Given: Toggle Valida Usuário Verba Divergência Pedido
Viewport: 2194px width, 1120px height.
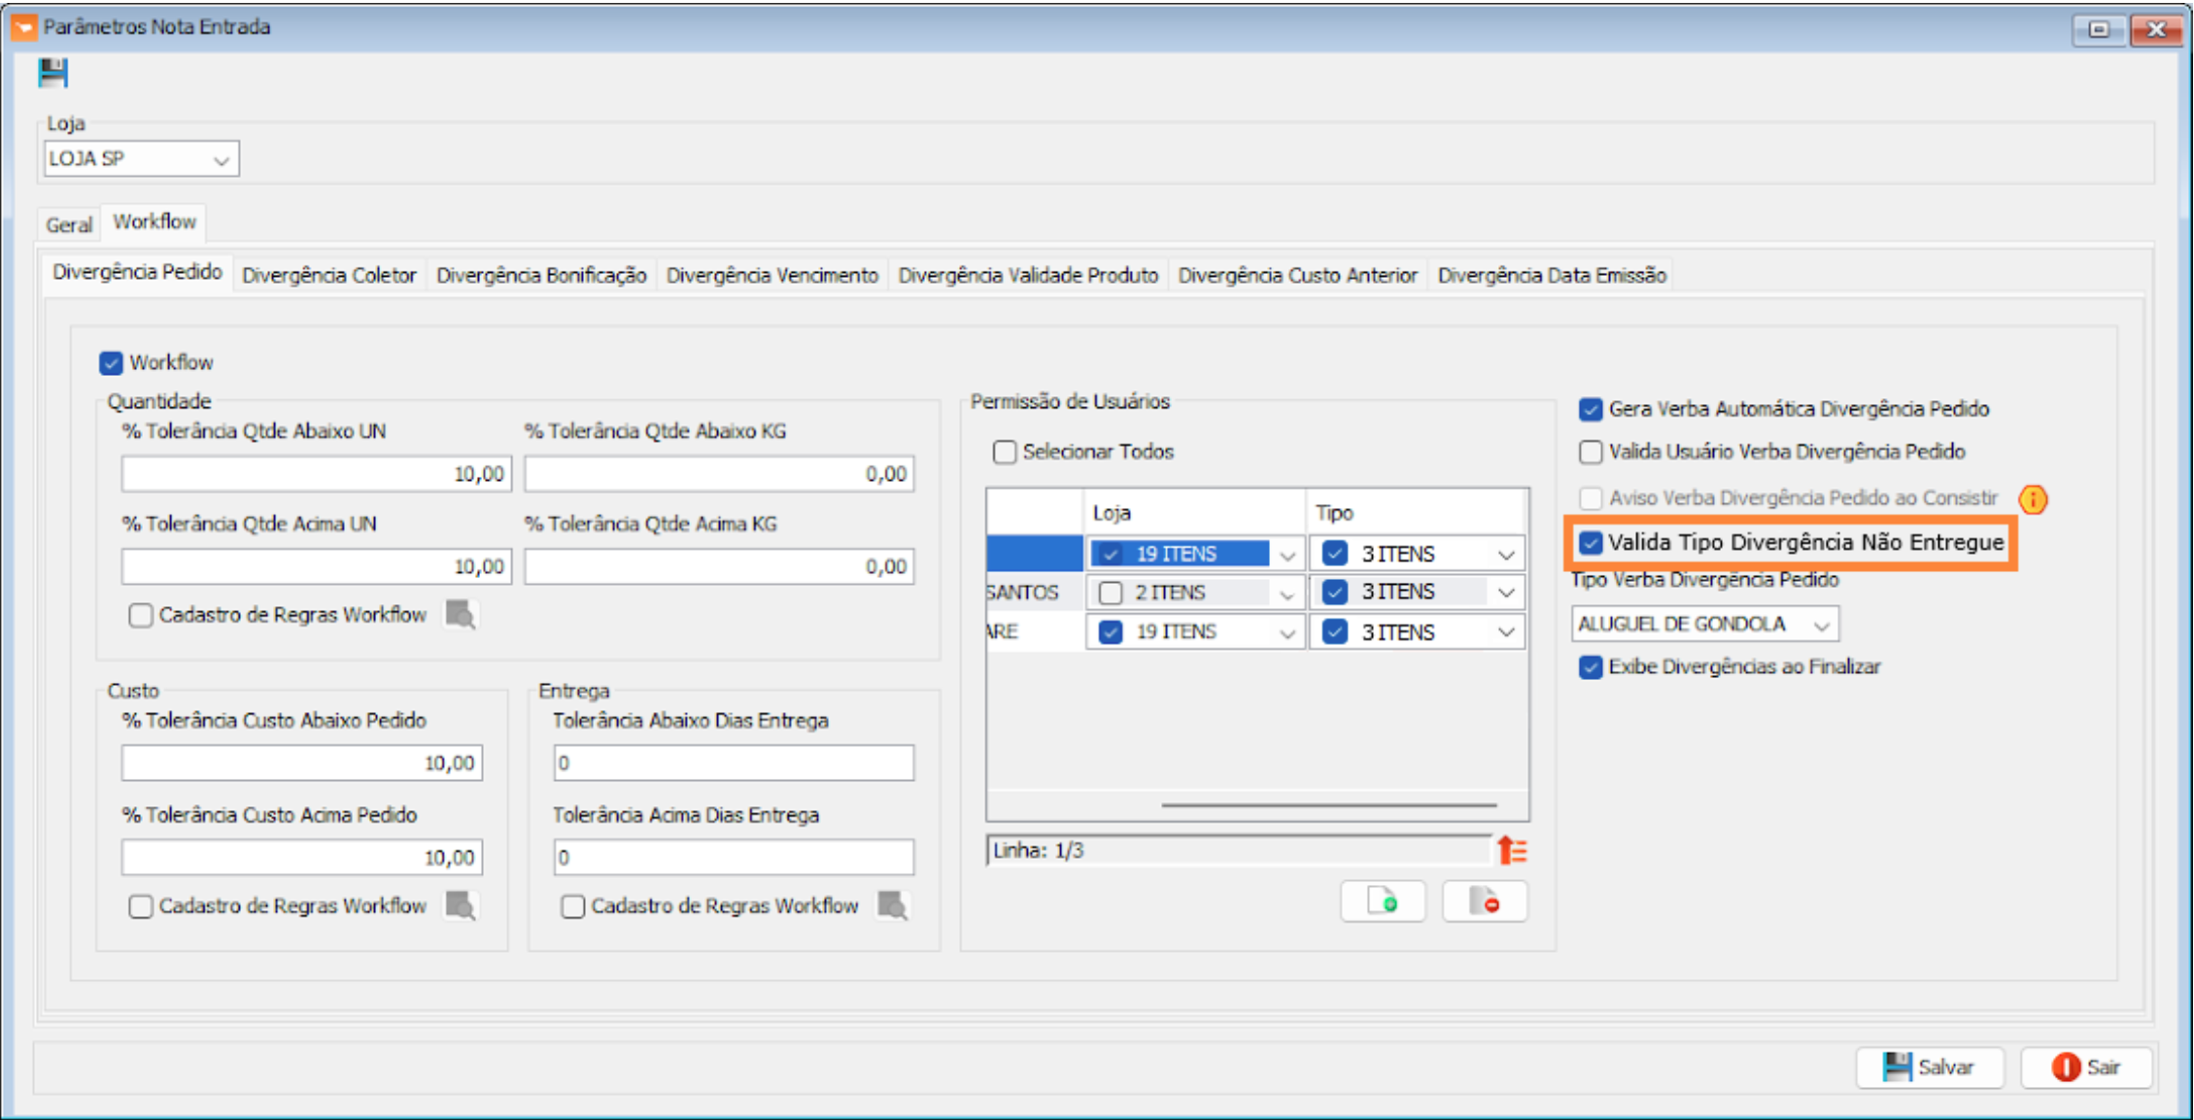Looking at the screenshot, I should coord(1591,453).
